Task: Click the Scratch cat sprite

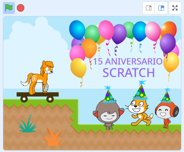Action: (139, 110)
